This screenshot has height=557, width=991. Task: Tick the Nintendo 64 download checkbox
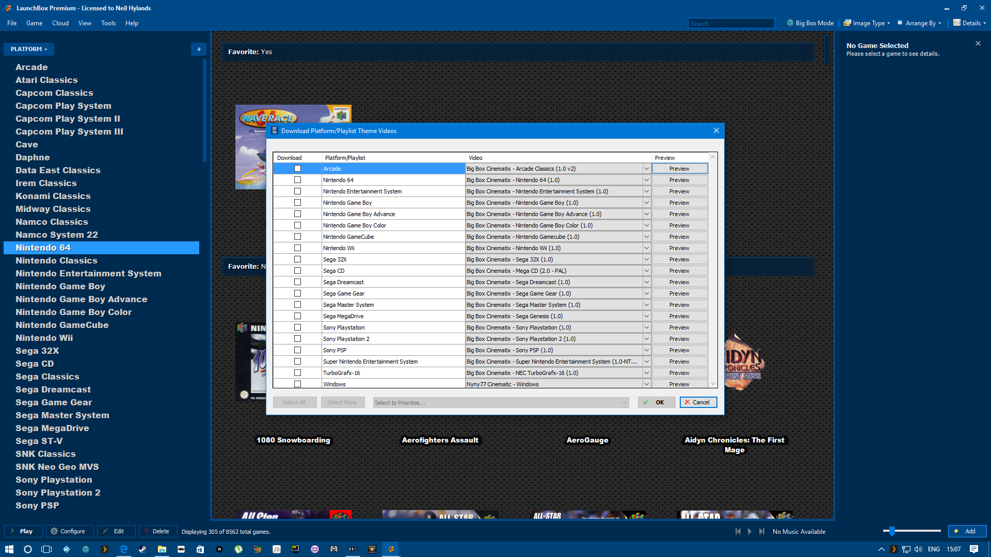(x=297, y=180)
